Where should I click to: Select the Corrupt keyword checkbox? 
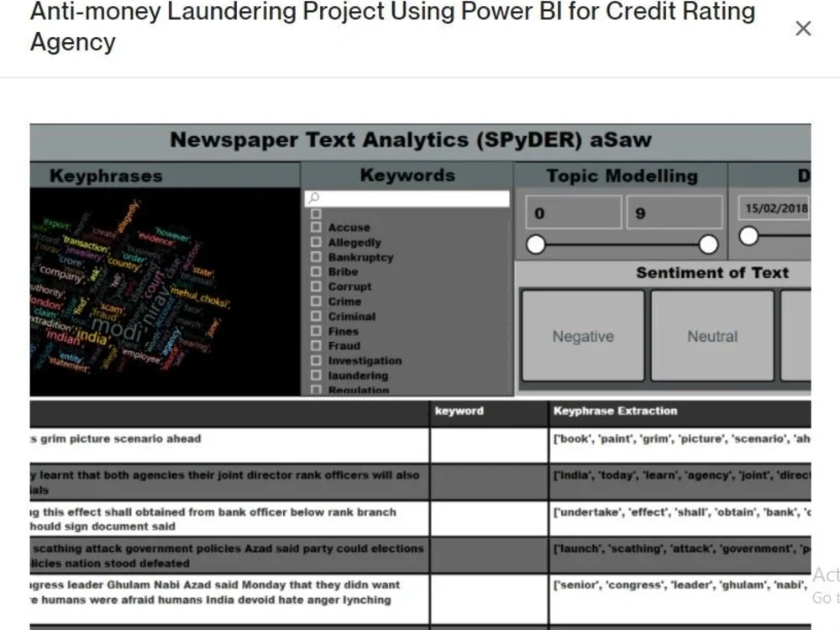click(x=316, y=286)
